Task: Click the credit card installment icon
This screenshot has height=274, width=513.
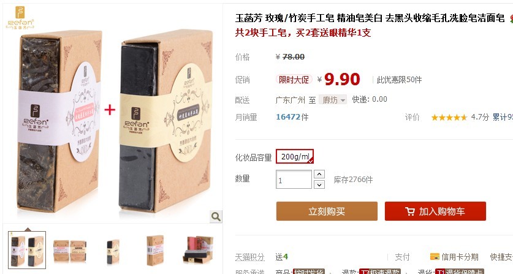Action: (435, 257)
